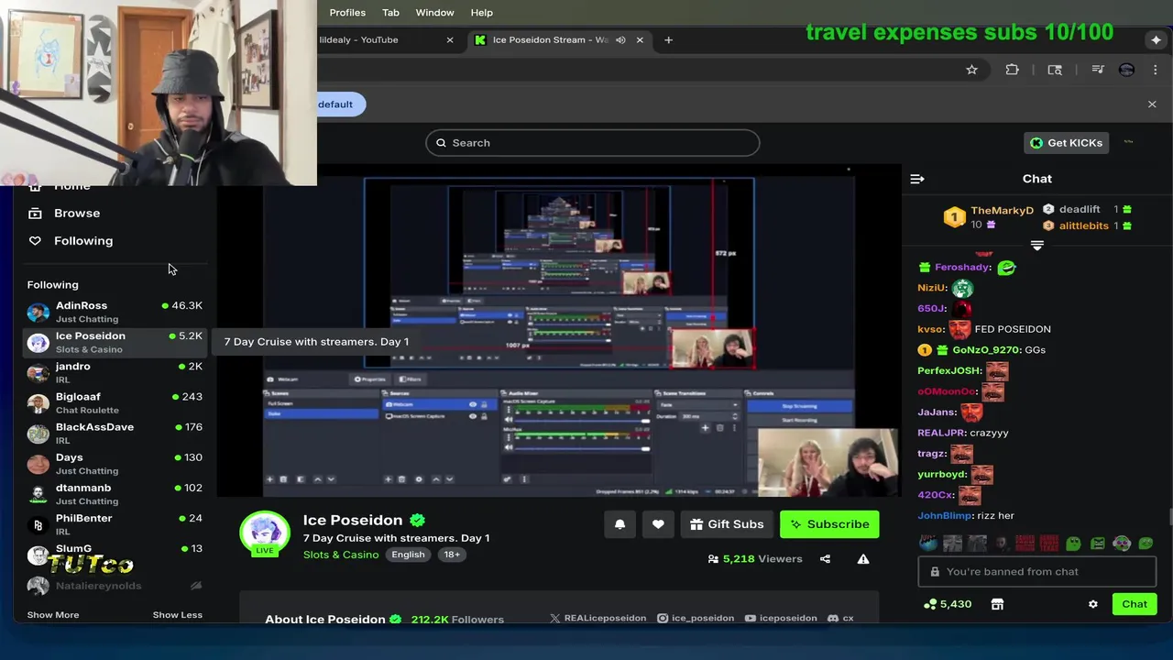The width and height of the screenshot is (1173, 660).
Task: Open chat settings gear
Action: click(1092, 604)
